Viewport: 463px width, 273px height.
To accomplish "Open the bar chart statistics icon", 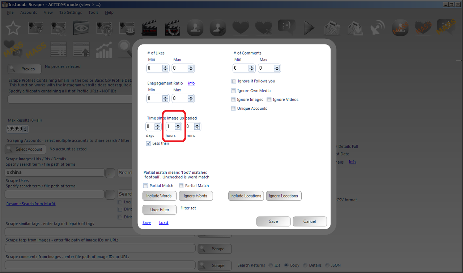I will tap(104, 49).
